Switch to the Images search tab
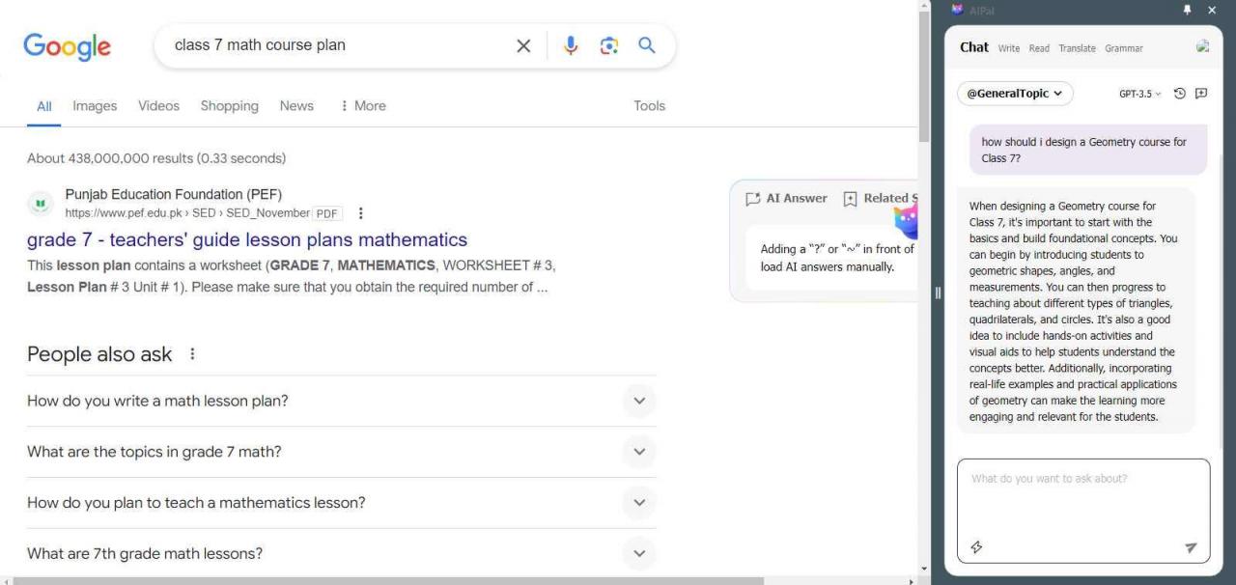 (x=95, y=106)
